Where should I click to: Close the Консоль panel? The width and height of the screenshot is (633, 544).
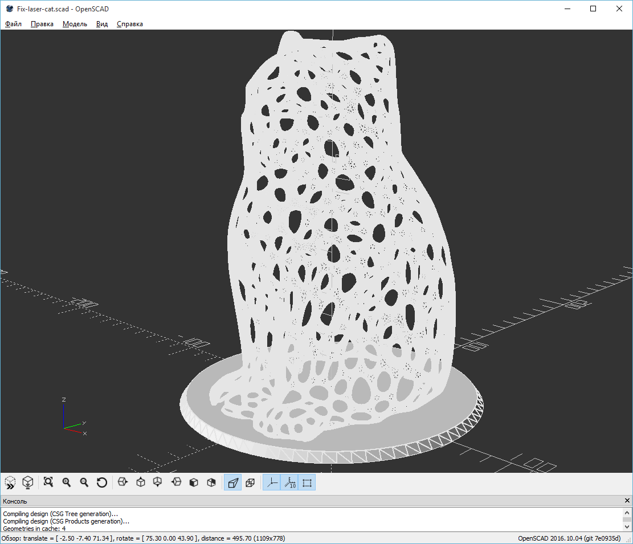(x=627, y=500)
